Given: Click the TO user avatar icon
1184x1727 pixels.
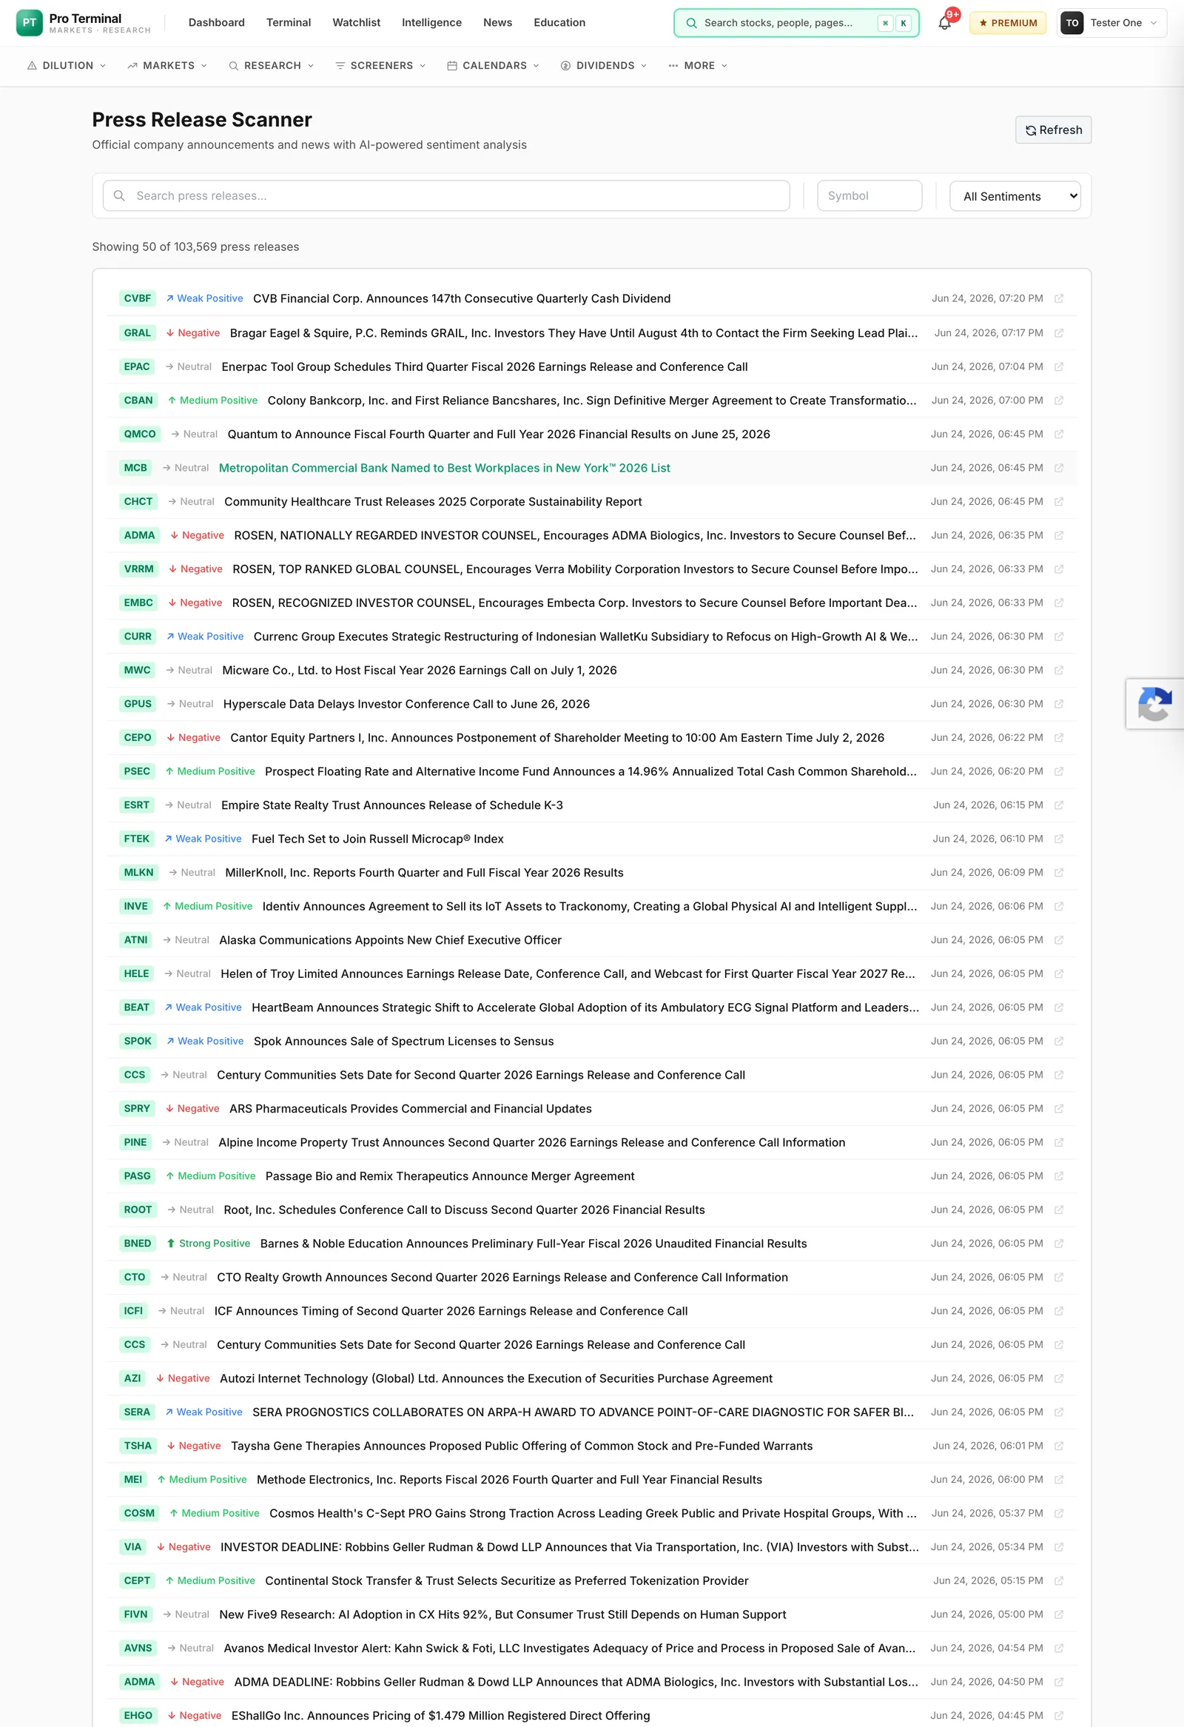Looking at the screenshot, I should point(1072,23).
